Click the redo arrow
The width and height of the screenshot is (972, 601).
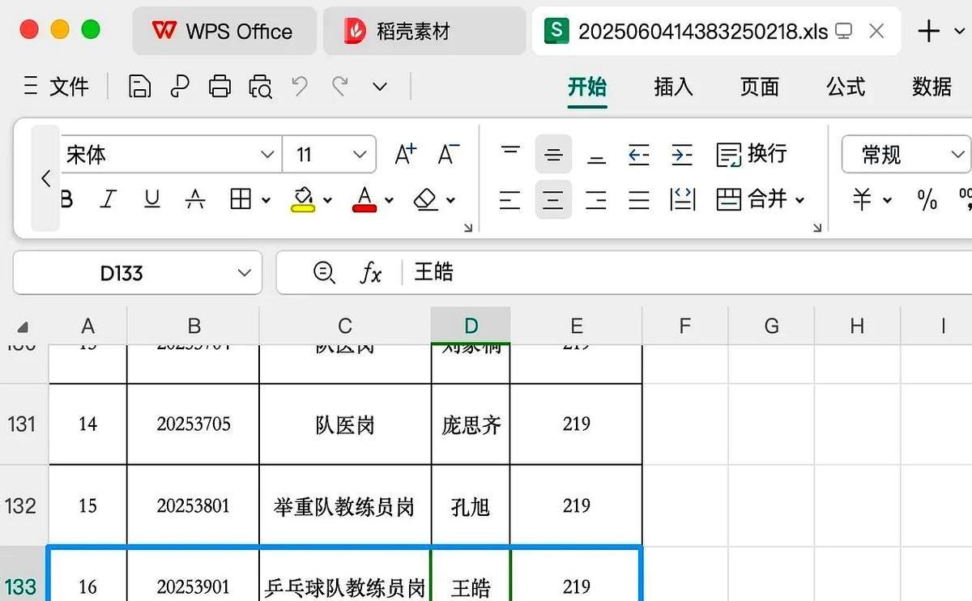point(341,86)
